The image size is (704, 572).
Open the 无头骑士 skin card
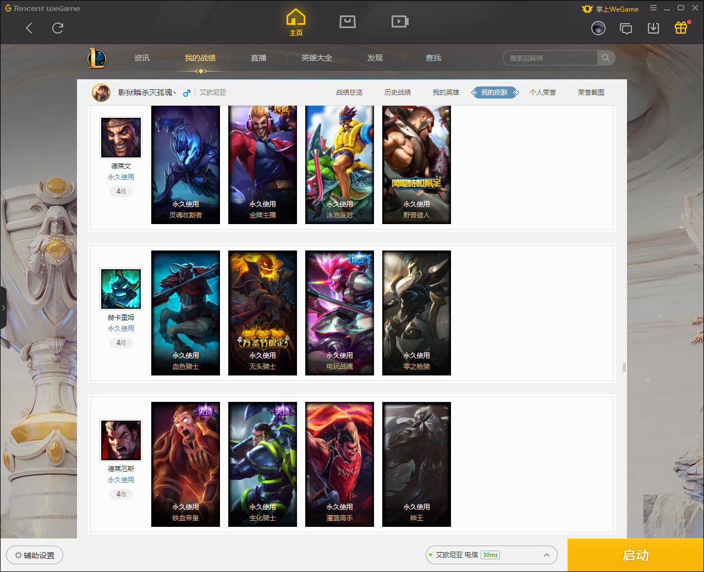[x=262, y=313]
